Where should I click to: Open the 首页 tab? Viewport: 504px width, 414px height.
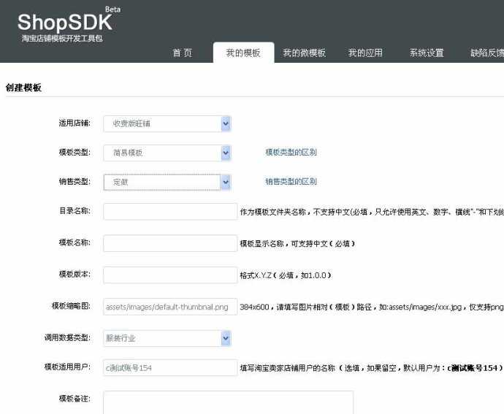pyautogui.click(x=183, y=53)
